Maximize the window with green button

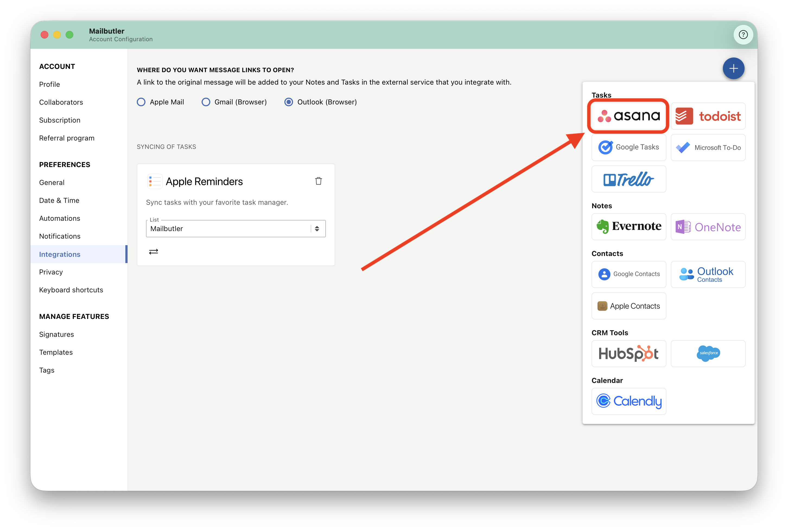coord(69,34)
